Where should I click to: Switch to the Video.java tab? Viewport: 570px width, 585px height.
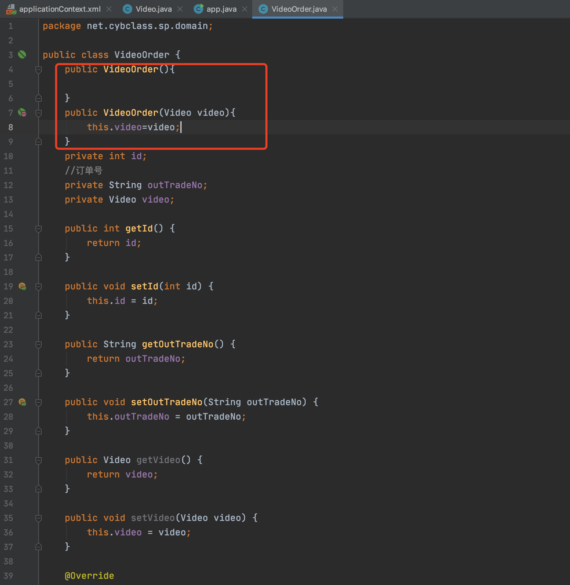tap(153, 9)
